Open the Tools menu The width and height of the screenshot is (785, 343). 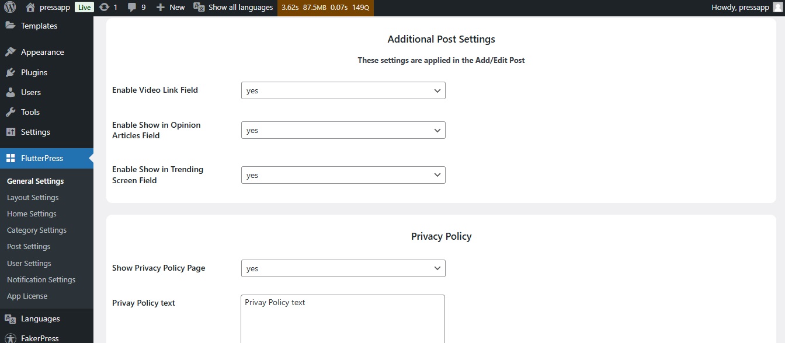[47, 112]
